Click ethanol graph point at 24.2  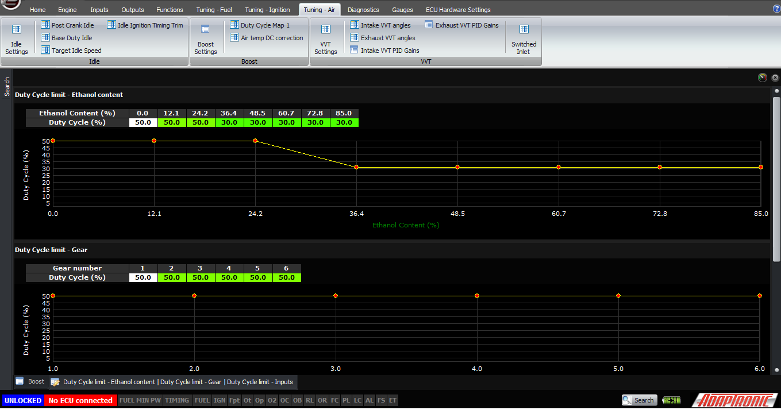coord(255,141)
